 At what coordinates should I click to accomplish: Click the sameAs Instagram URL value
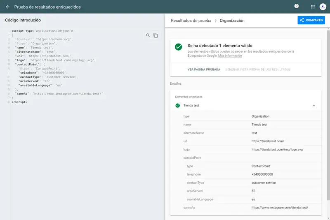pos(280,208)
